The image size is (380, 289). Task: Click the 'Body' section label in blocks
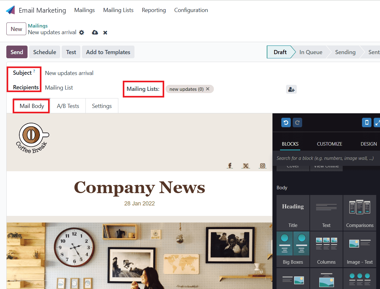[282, 188]
